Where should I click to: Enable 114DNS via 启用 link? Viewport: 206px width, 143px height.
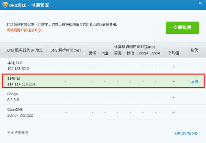click(195, 81)
